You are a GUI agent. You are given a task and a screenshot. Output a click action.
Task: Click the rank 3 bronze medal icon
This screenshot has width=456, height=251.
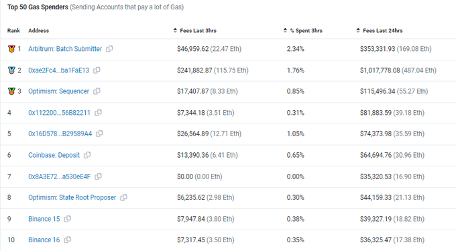click(x=11, y=91)
